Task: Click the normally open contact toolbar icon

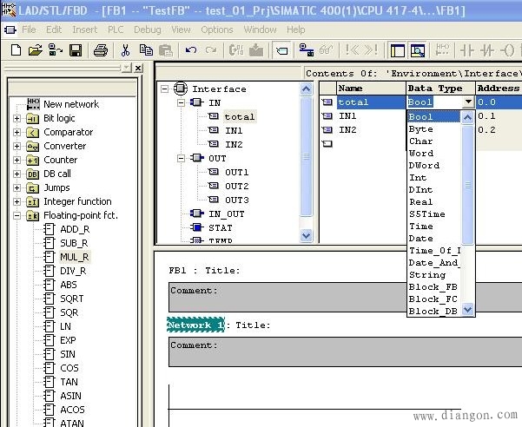Action: point(467,50)
